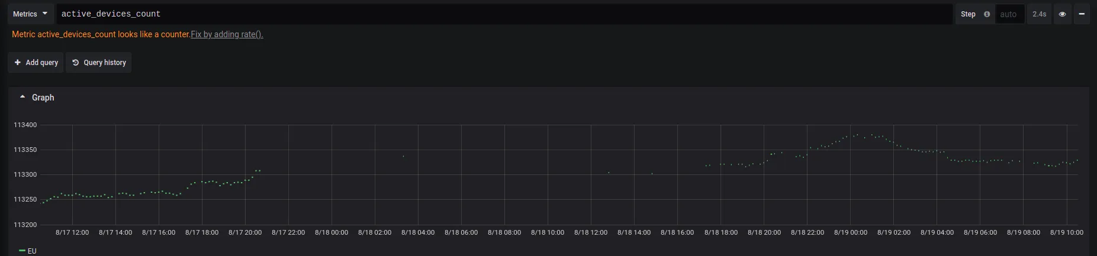Image resolution: width=1097 pixels, height=256 pixels.
Task: Toggle query visibility with eye icon
Action: (x=1062, y=14)
